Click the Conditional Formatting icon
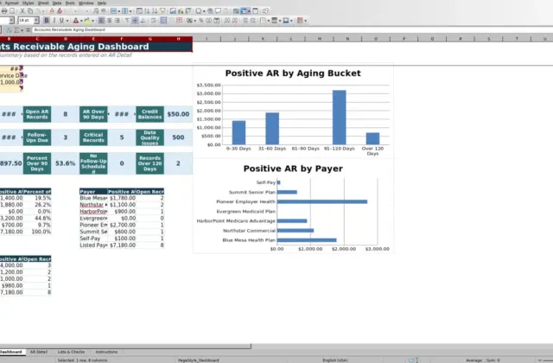The height and width of the screenshot is (363, 553). click(x=300, y=21)
